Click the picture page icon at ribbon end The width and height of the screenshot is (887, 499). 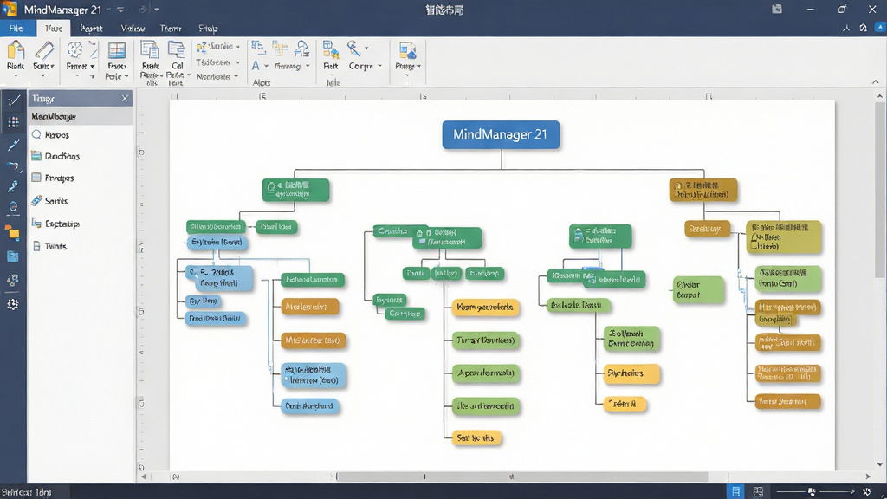[407, 50]
